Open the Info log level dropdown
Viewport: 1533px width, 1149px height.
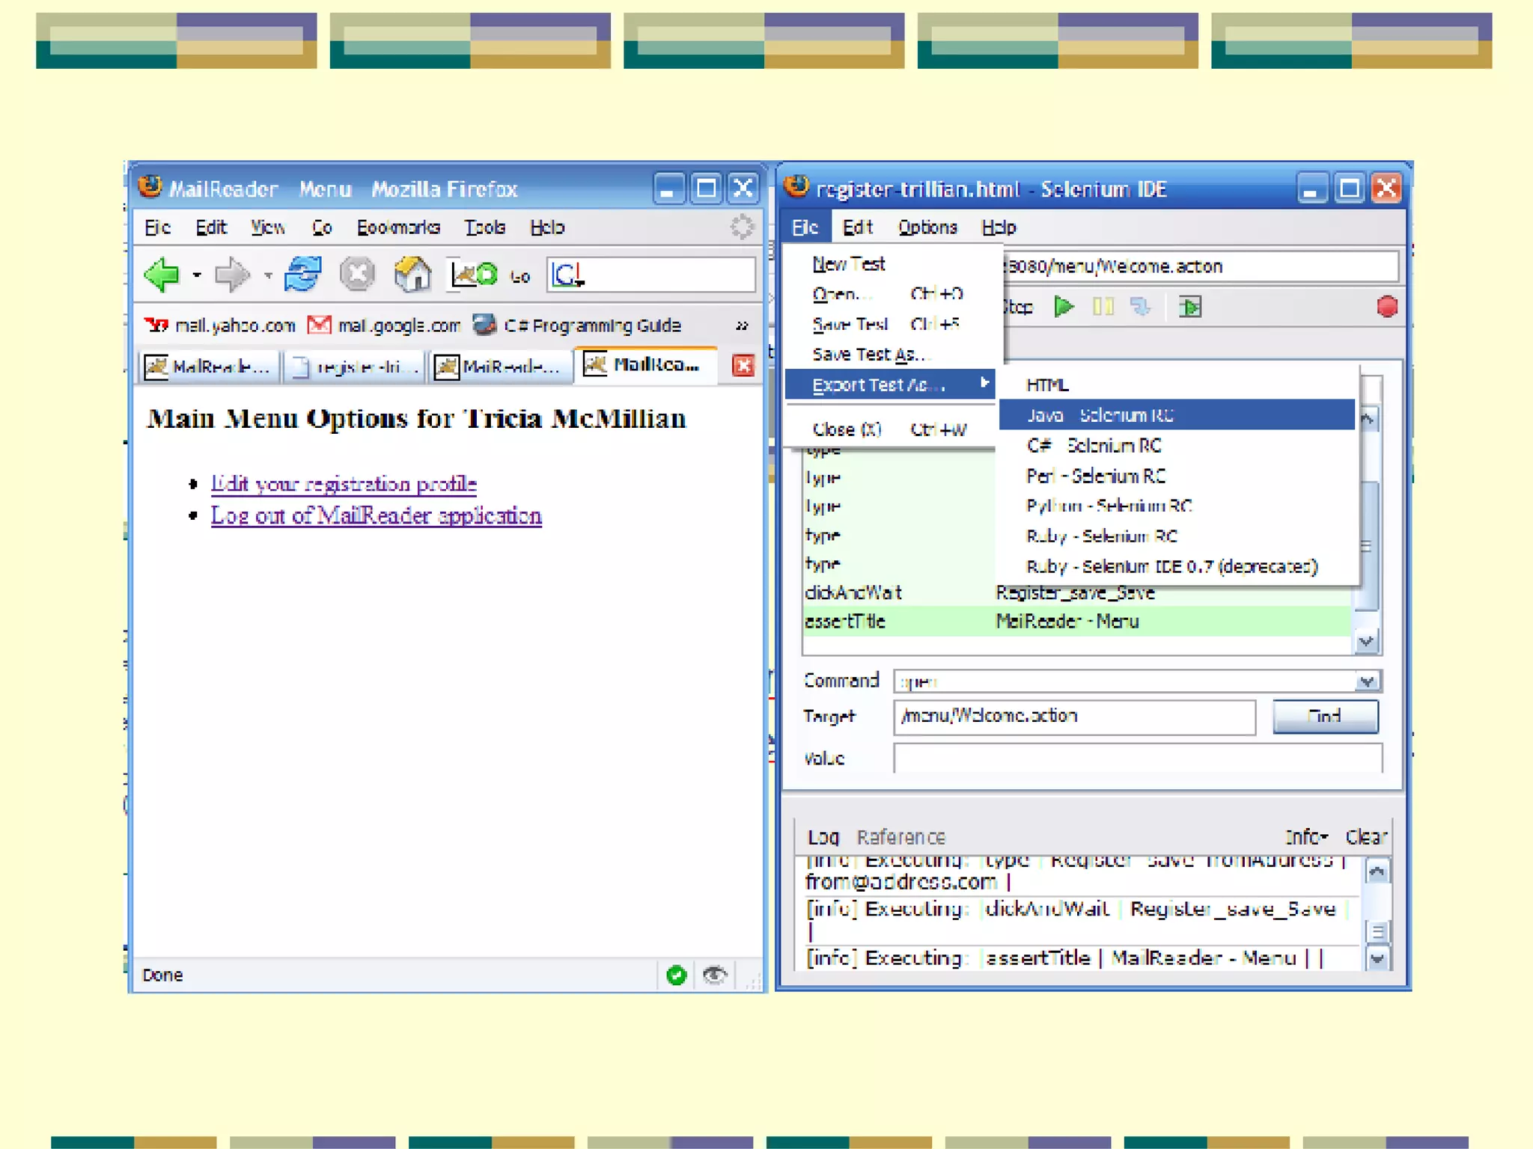1306,837
